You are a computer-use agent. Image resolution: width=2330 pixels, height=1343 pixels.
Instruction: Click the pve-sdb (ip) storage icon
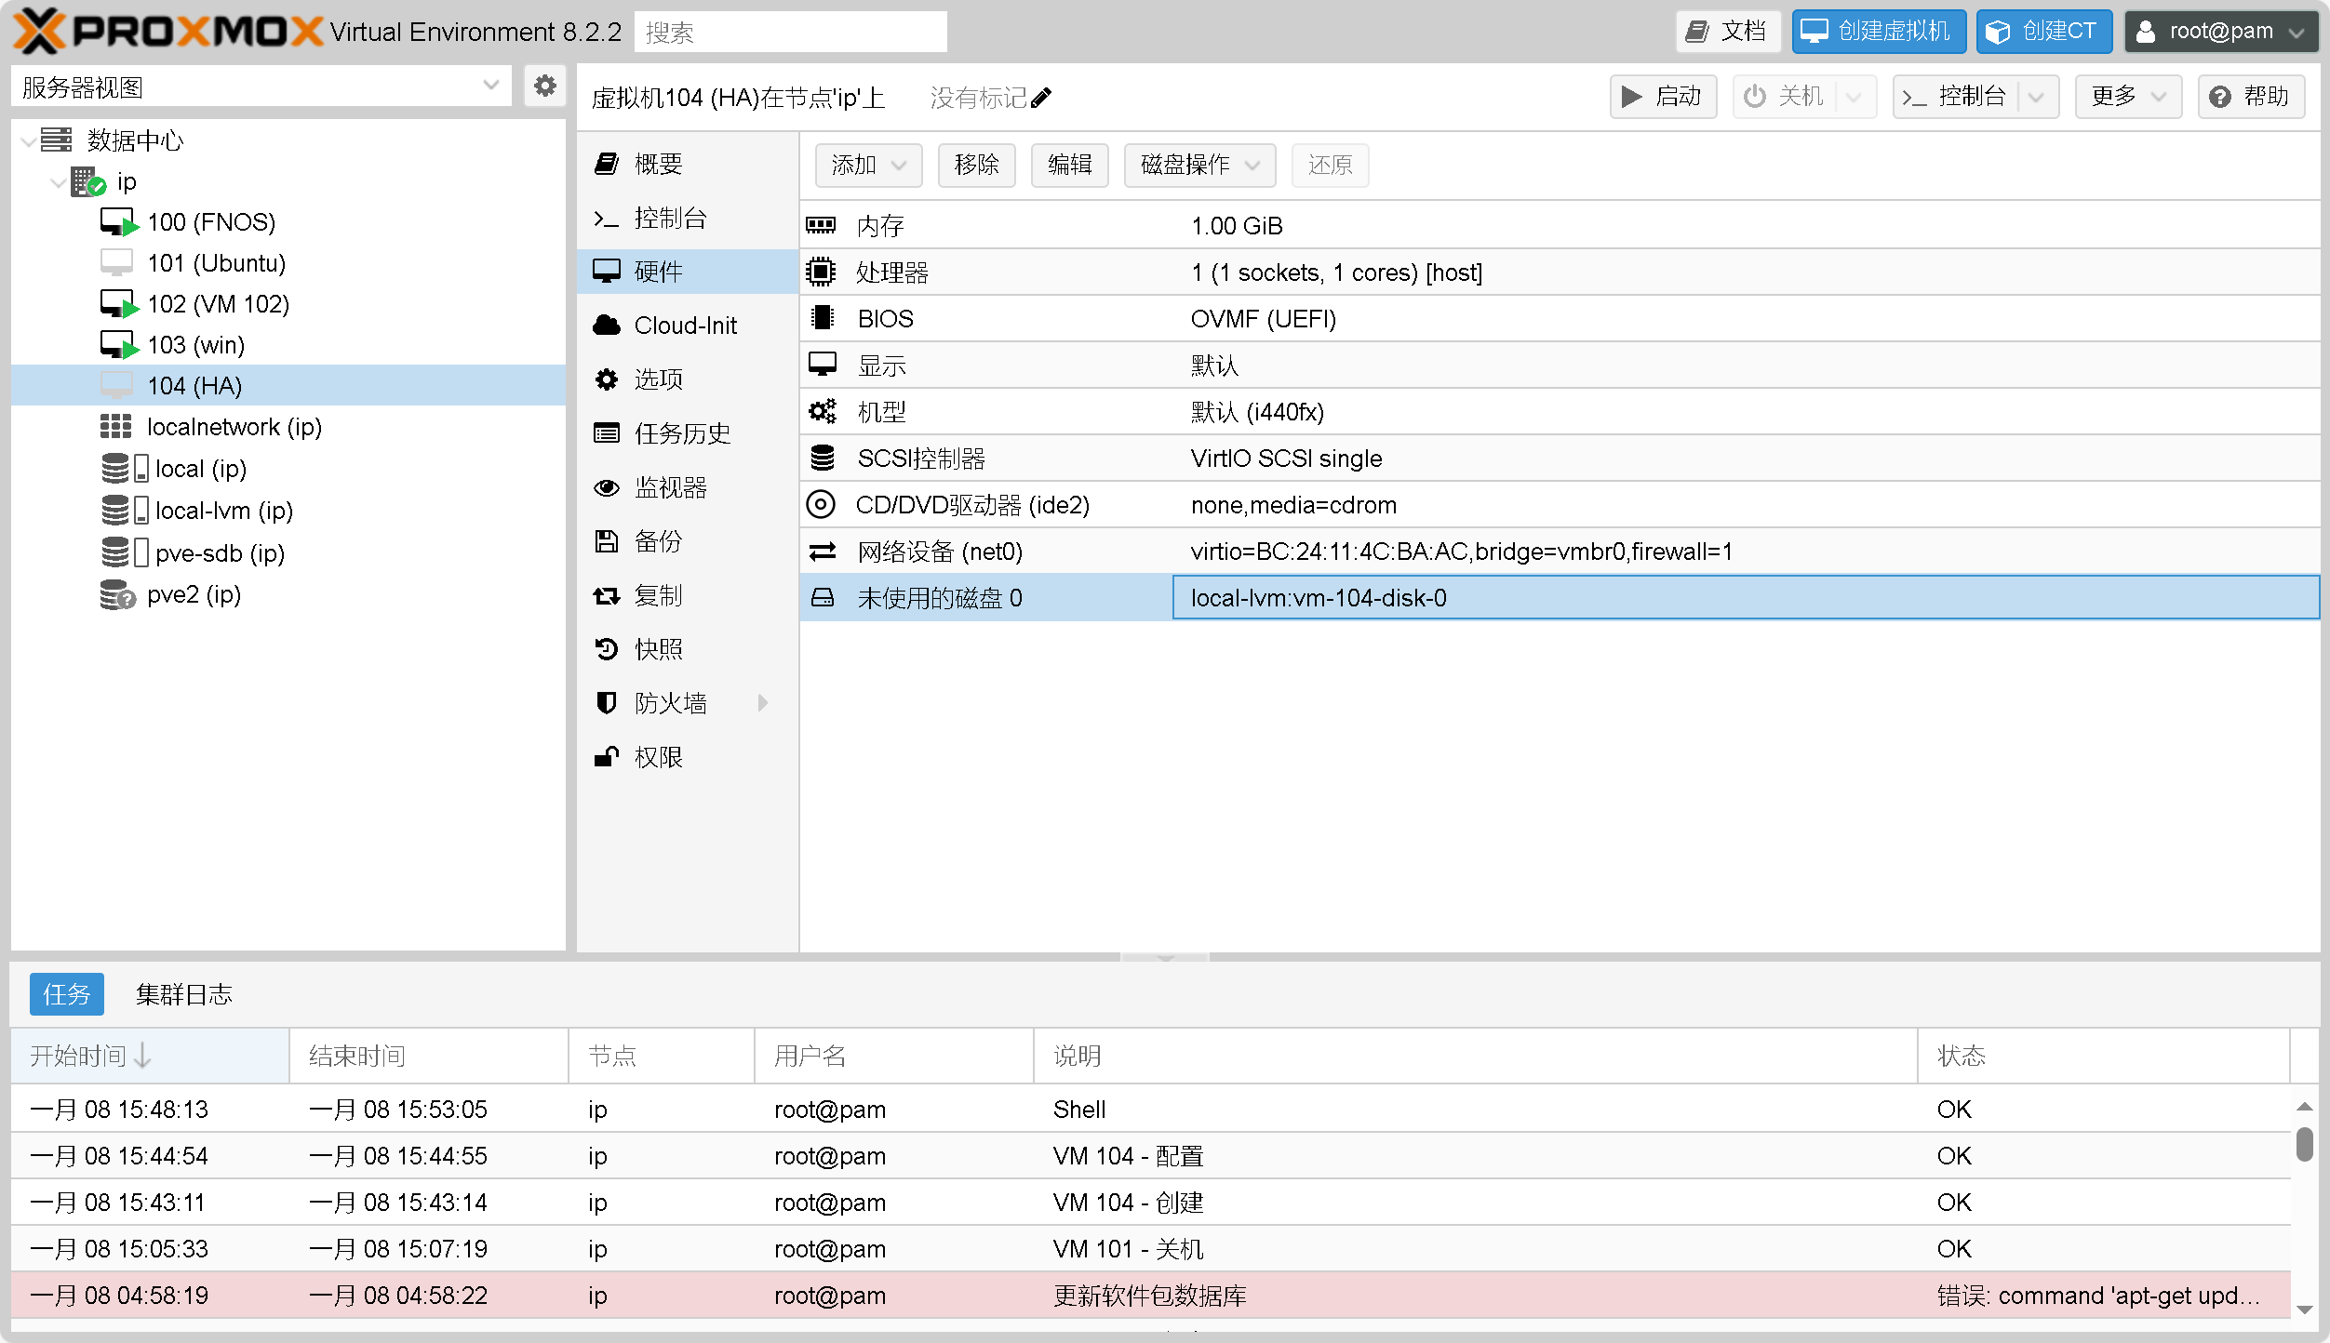pyautogui.click(x=125, y=552)
